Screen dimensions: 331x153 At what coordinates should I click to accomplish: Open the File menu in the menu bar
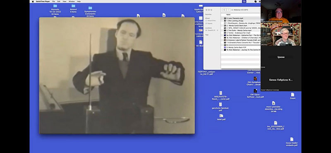(53, 1)
